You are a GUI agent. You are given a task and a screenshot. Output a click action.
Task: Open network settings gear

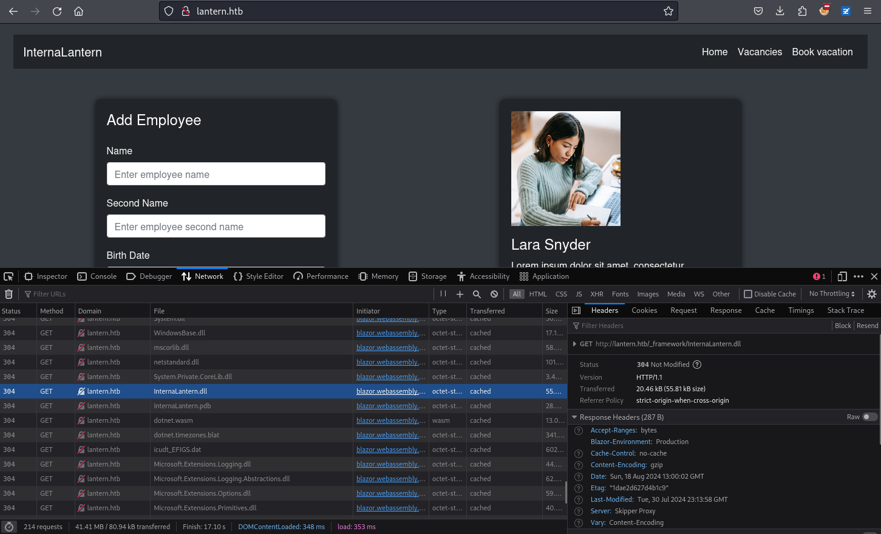pos(872,294)
